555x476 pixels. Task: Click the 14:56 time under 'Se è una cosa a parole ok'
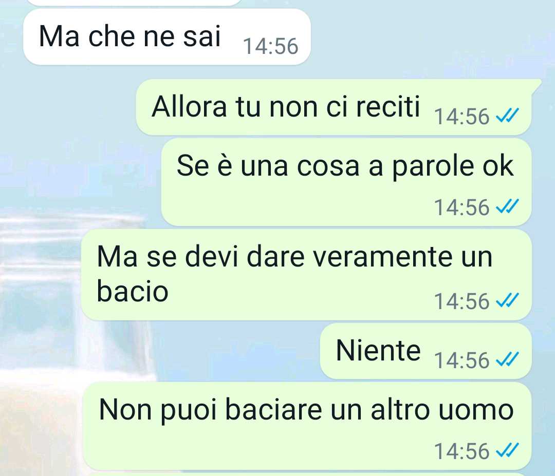[462, 207]
